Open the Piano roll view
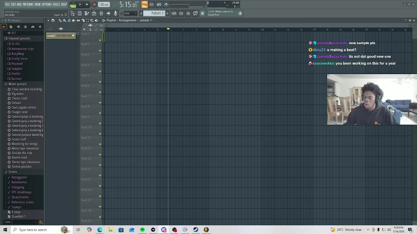 (87, 13)
